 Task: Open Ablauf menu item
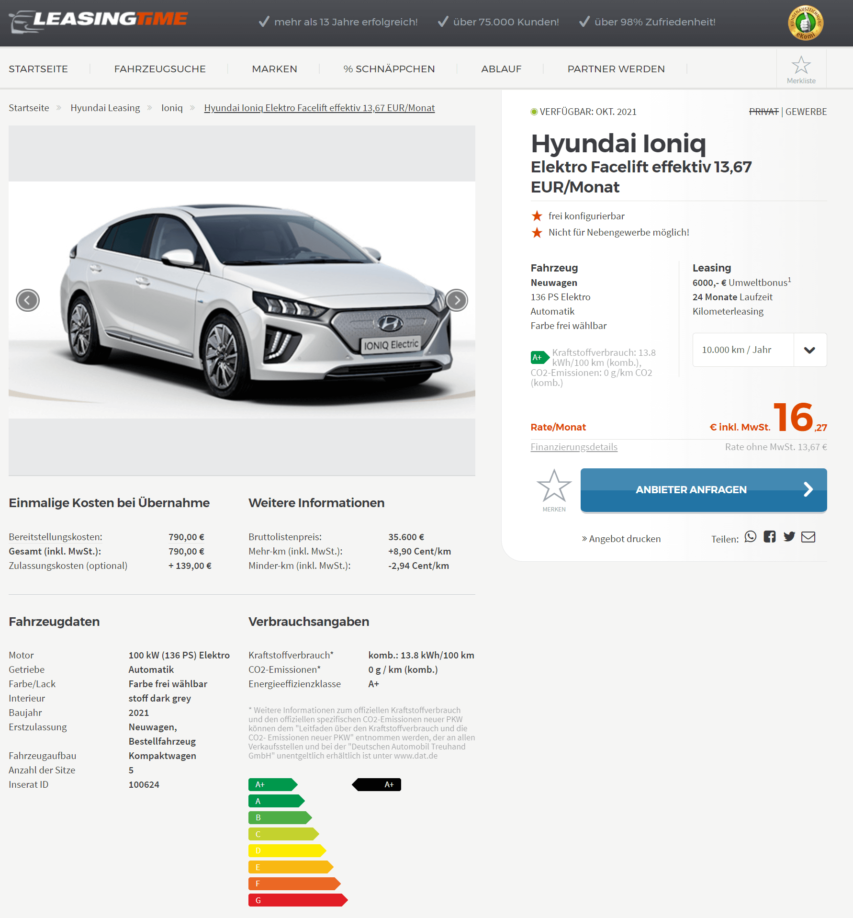(501, 69)
